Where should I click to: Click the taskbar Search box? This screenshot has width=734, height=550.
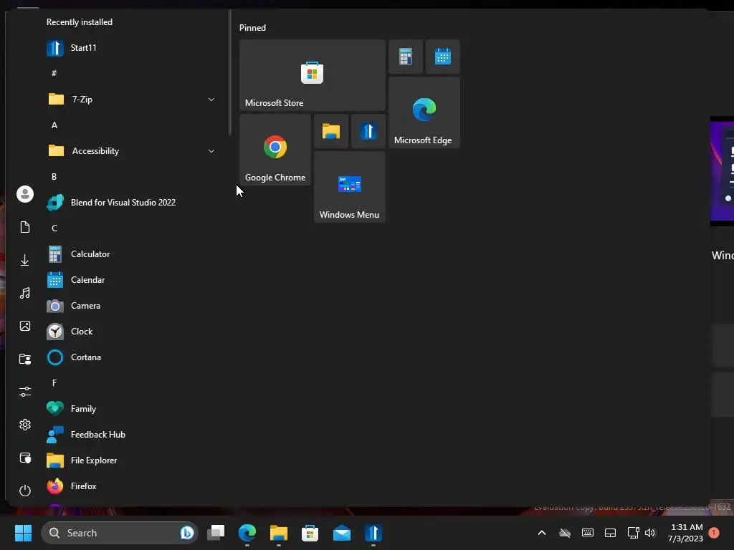(120, 533)
